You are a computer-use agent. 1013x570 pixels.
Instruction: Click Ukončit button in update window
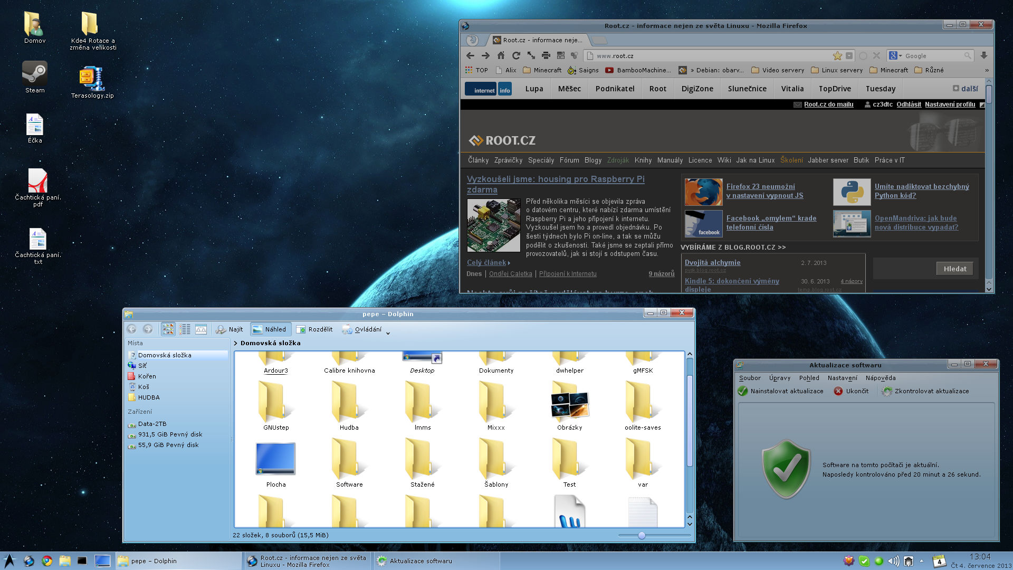(851, 391)
